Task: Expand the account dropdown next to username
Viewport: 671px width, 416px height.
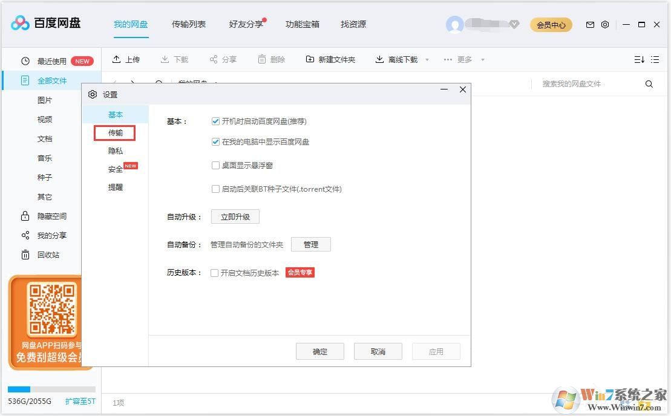Action: [515, 25]
